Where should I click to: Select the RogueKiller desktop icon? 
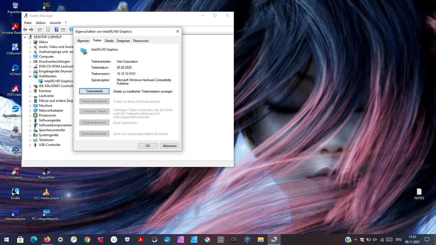(x=46, y=173)
